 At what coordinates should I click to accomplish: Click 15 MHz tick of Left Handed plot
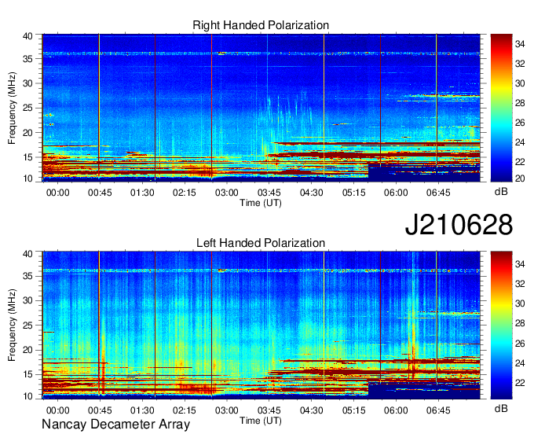click(27, 374)
